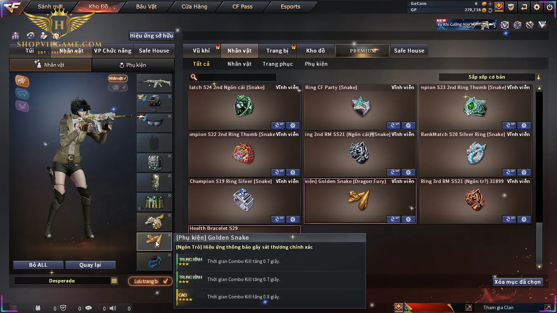Toggle the Nhân vật check option

[118, 78]
